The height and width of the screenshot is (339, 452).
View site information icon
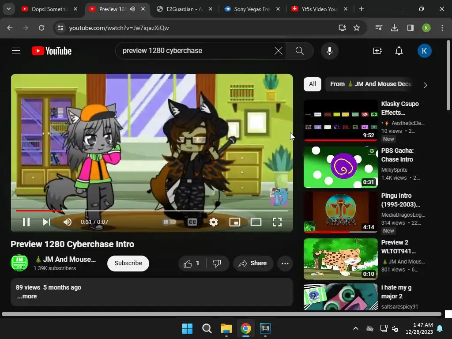click(60, 28)
